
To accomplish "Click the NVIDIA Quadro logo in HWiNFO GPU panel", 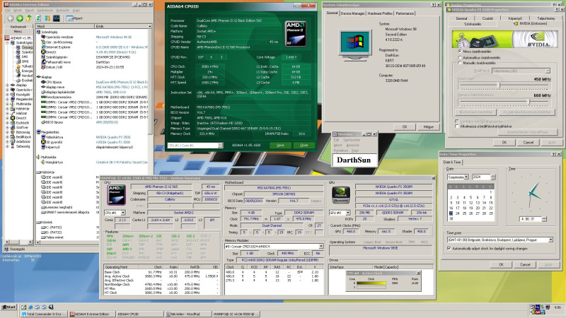I will click(x=341, y=195).
